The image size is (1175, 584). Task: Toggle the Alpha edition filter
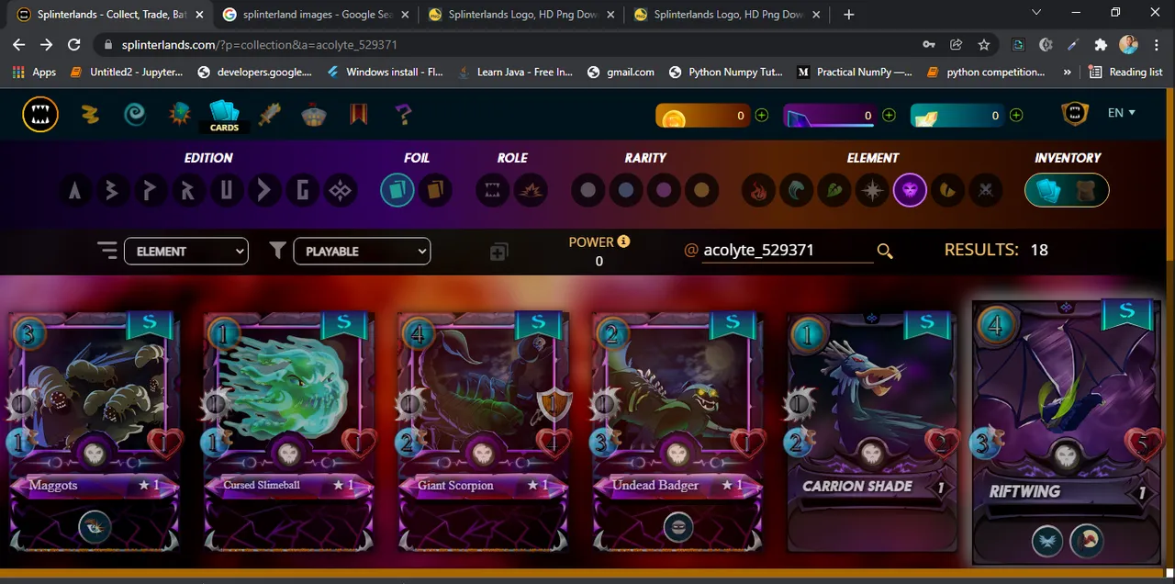tap(76, 191)
